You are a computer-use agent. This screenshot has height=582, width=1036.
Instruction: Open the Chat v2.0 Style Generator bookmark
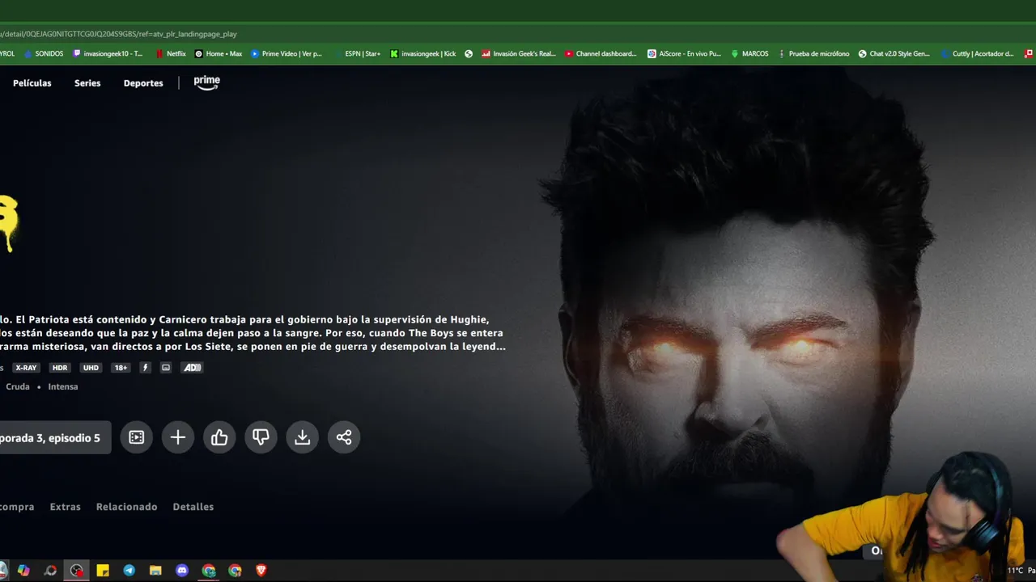coord(894,54)
